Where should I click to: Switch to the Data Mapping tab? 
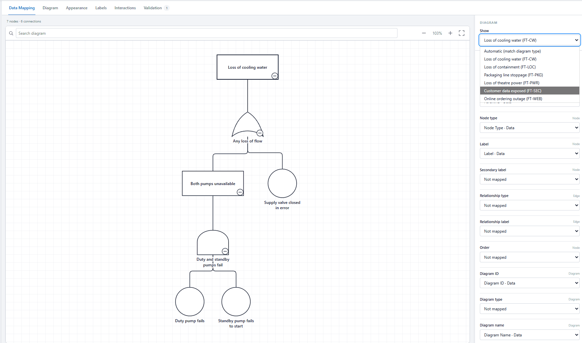[x=22, y=8]
